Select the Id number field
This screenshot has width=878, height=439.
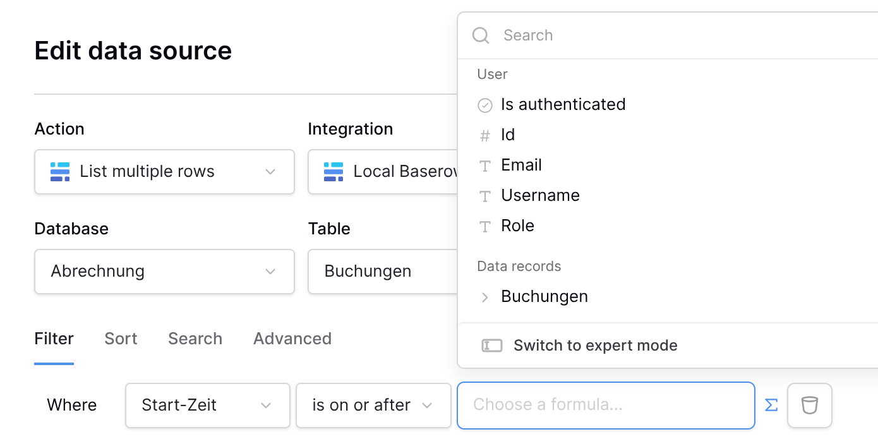pos(508,135)
